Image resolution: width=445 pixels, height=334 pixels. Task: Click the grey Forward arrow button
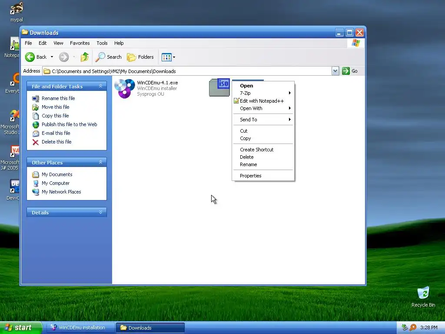(64, 57)
